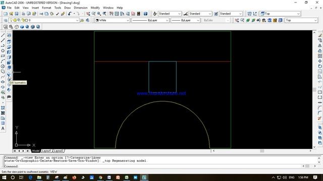
Task: Click the 2D Wireframe shade icon
Action: pyautogui.click(x=6, y=27)
